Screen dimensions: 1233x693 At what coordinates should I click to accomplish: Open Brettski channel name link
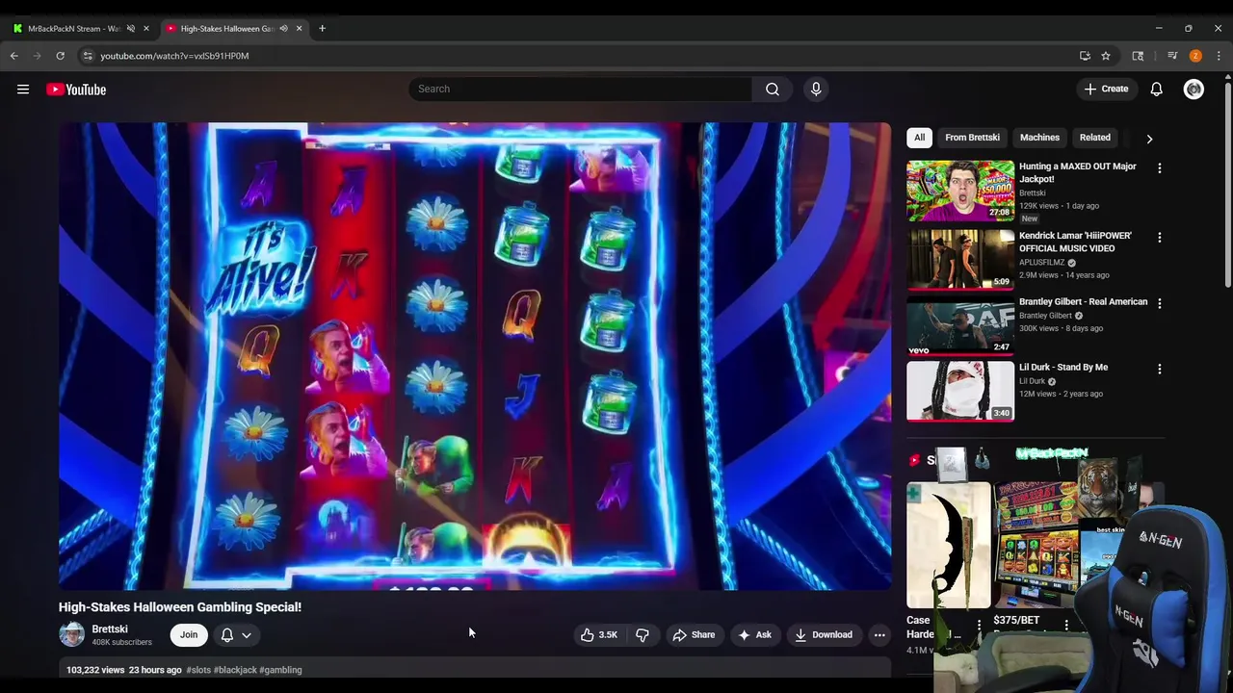110,629
